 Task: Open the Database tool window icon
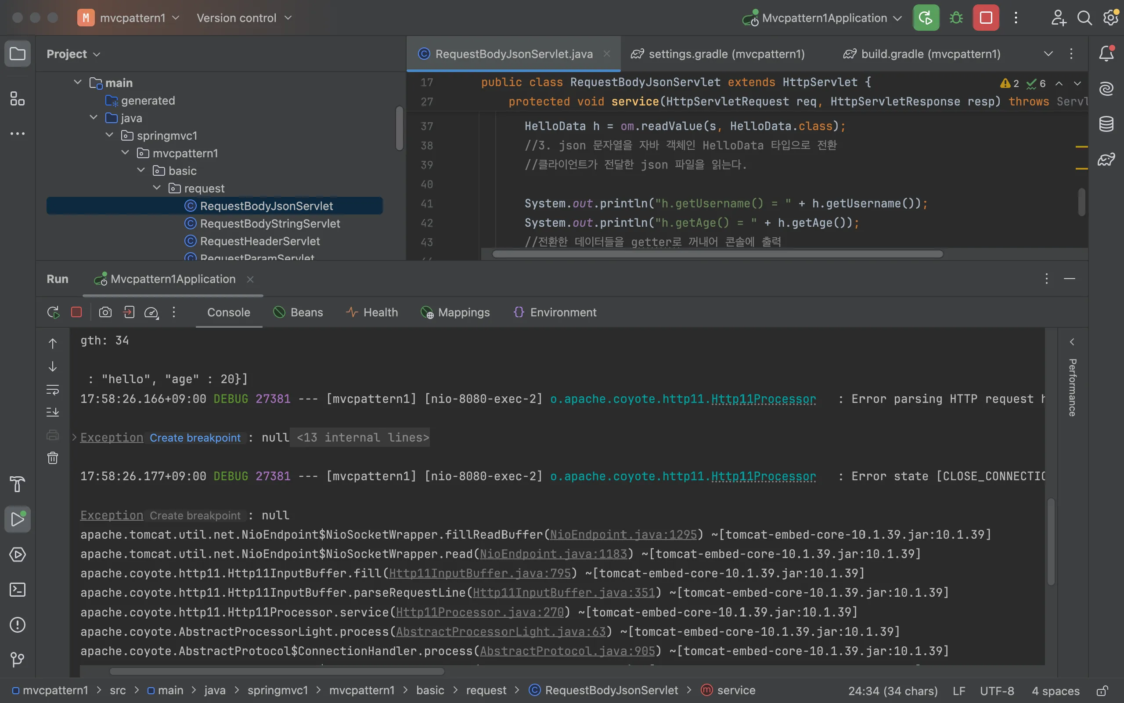coord(1106,123)
